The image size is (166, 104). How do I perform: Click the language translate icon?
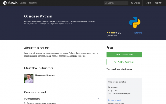(132, 3)
